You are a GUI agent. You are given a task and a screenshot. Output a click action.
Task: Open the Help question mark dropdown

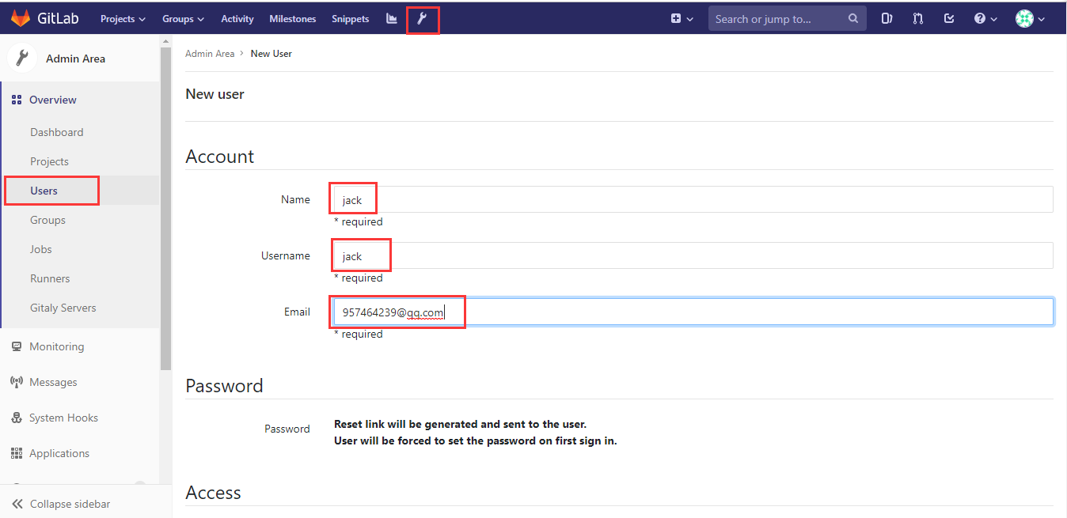(985, 18)
